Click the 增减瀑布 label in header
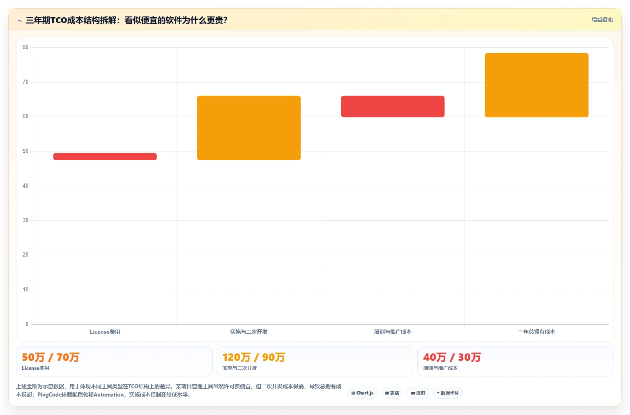Screen dimensions: 630x415 click(602, 20)
